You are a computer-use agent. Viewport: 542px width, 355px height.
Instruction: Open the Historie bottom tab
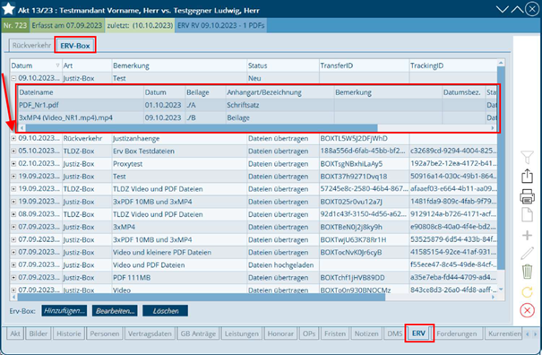click(x=69, y=333)
